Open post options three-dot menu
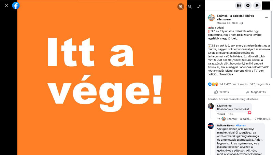The width and height of the screenshot is (273, 155). coord(267,17)
